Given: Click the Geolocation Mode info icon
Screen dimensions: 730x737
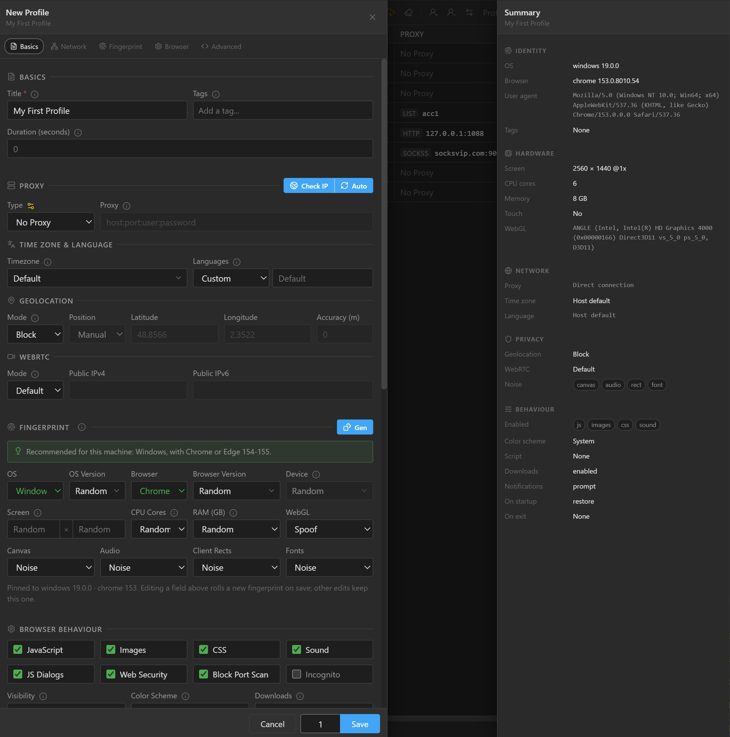Looking at the screenshot, I should click(35, 318).
